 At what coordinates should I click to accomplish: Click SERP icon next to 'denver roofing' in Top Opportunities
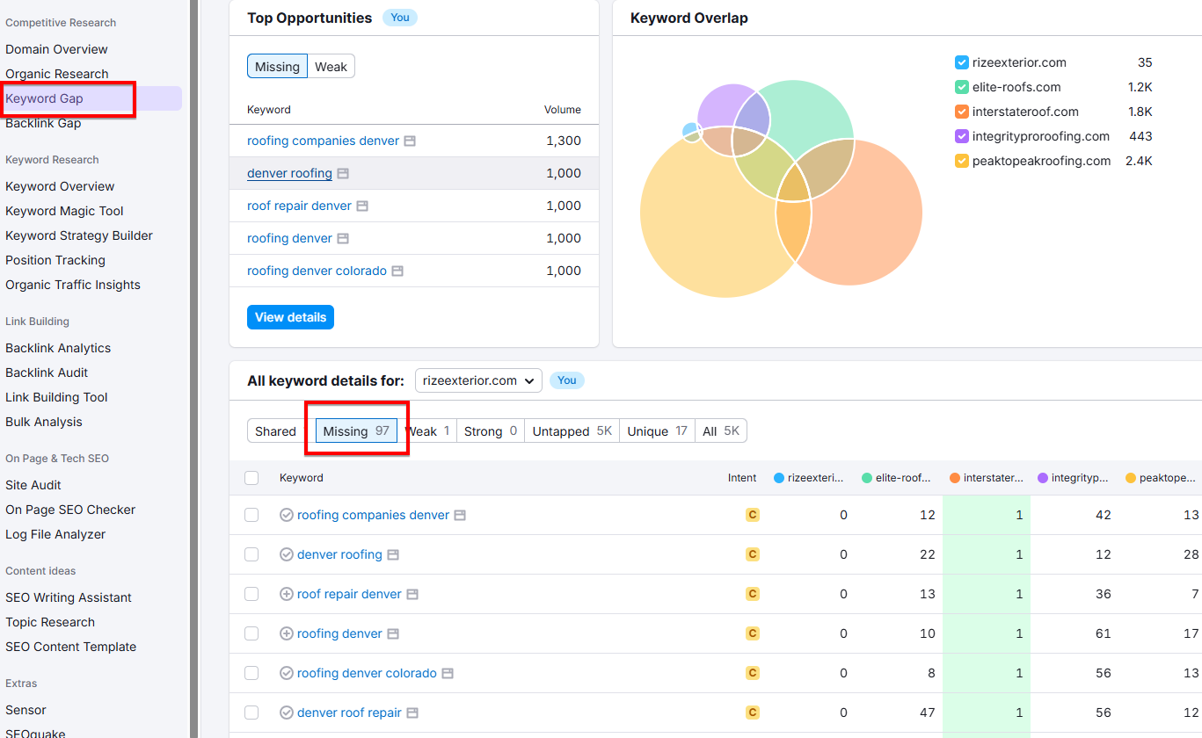point(343,173)
